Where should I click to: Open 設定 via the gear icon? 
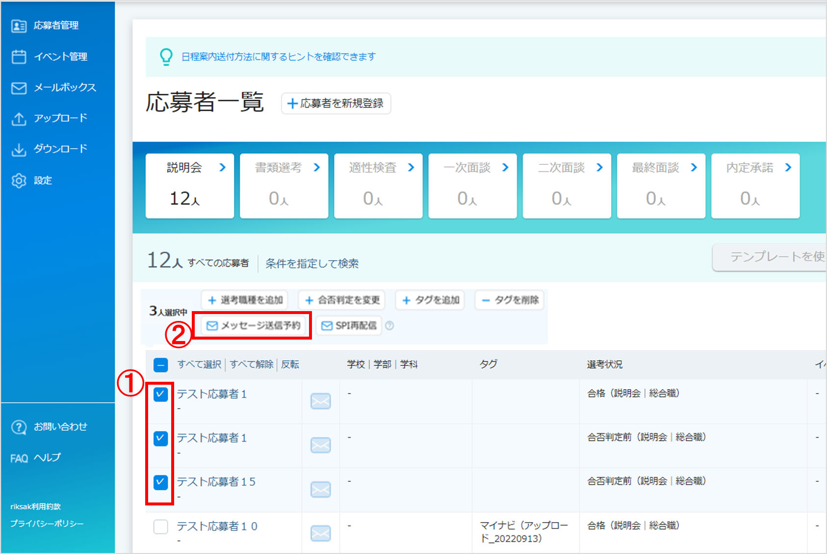tap(18, 180)
